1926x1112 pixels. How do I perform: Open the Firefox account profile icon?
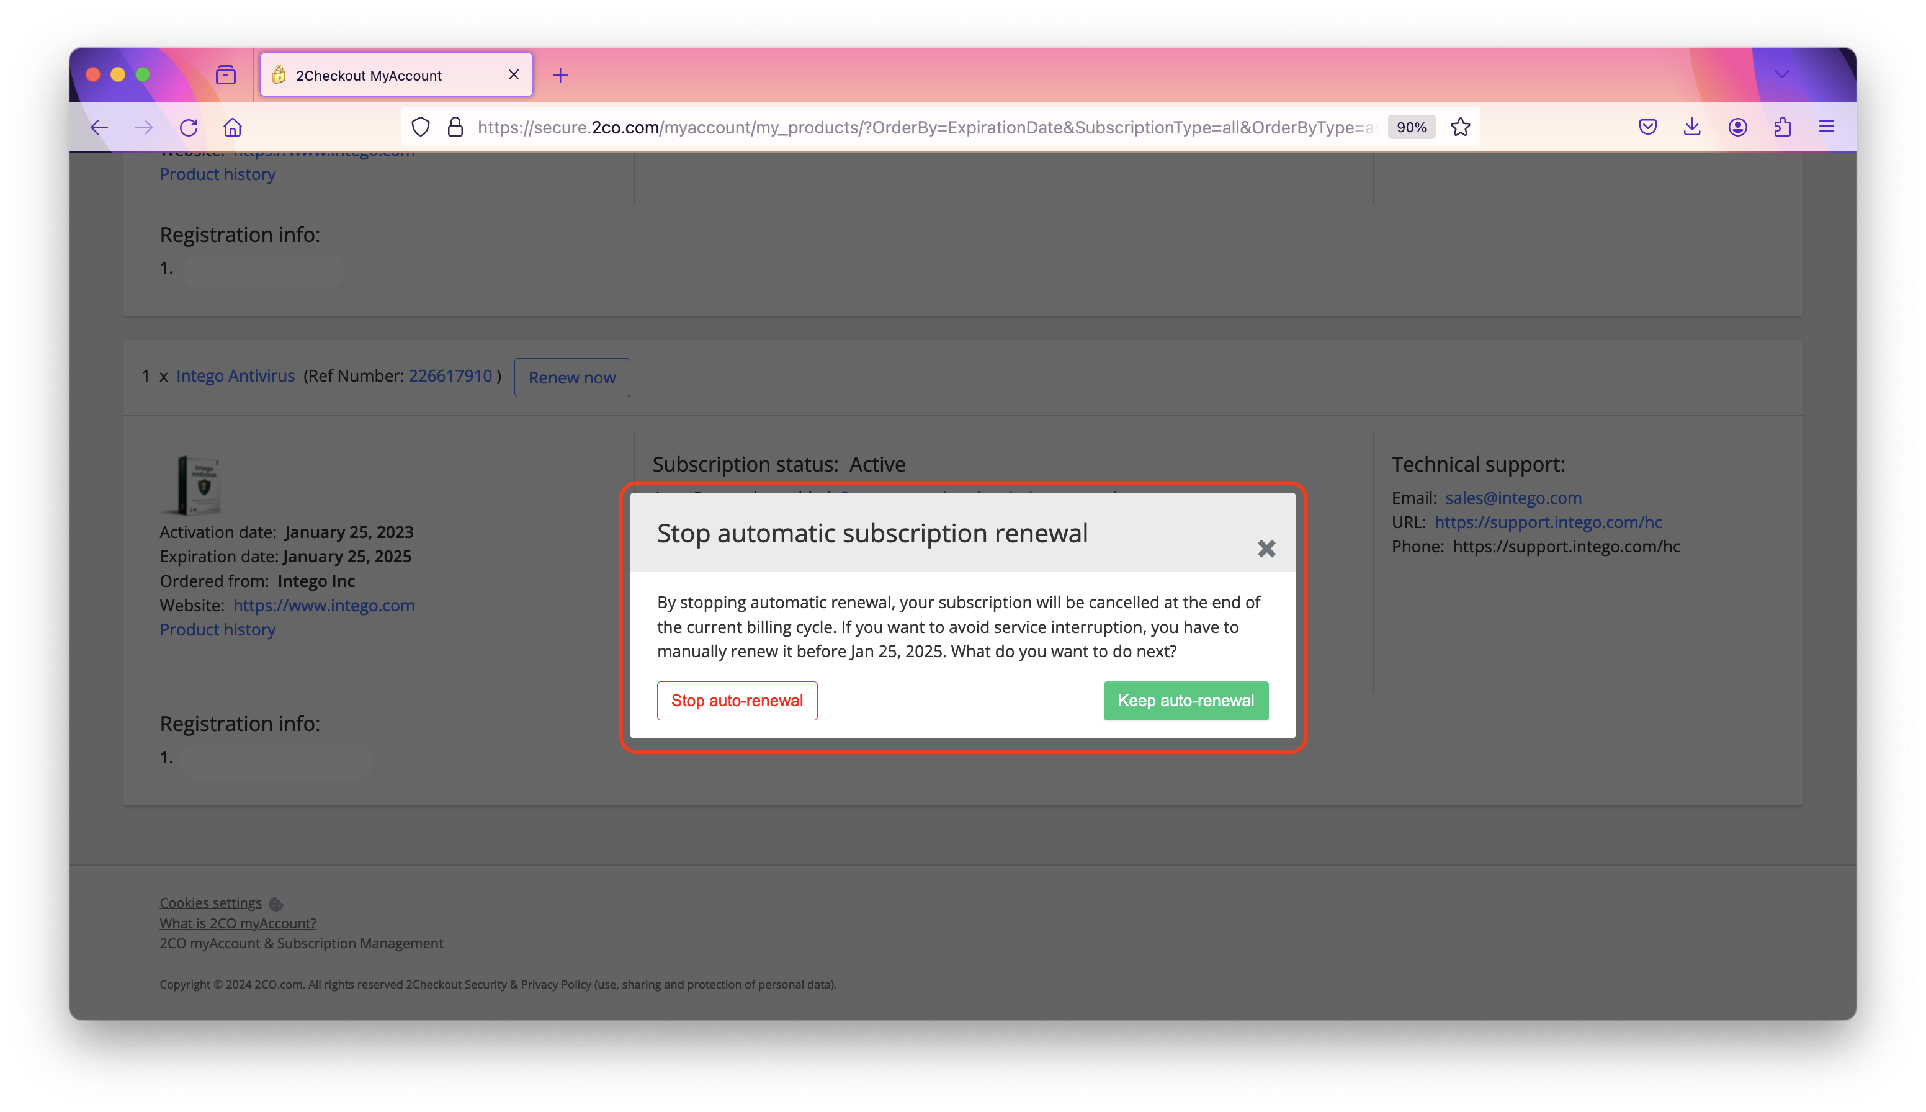(x=1737, y=127)
